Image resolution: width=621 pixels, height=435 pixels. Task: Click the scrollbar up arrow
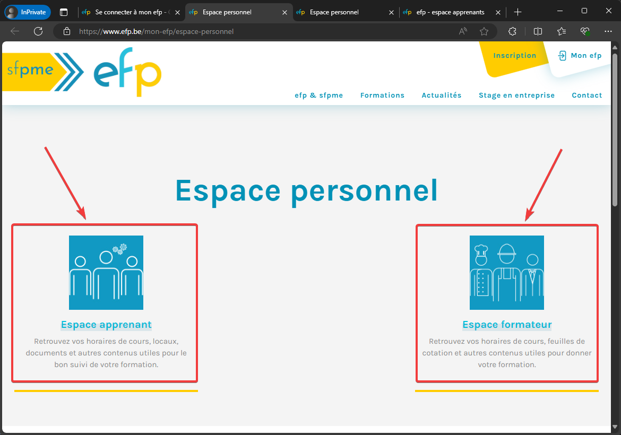coord(615,48)
